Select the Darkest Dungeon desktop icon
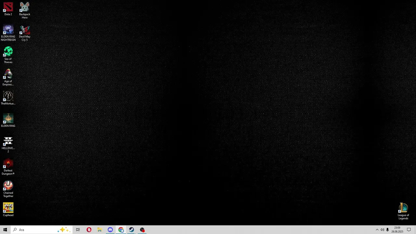Screen dimensions: 416x234 tap(8, 167)
